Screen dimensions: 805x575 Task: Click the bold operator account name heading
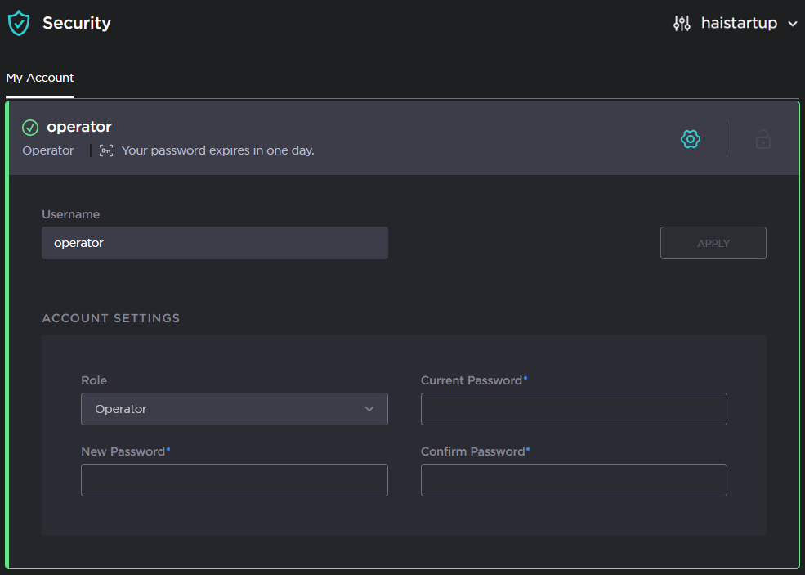point(79,127)
